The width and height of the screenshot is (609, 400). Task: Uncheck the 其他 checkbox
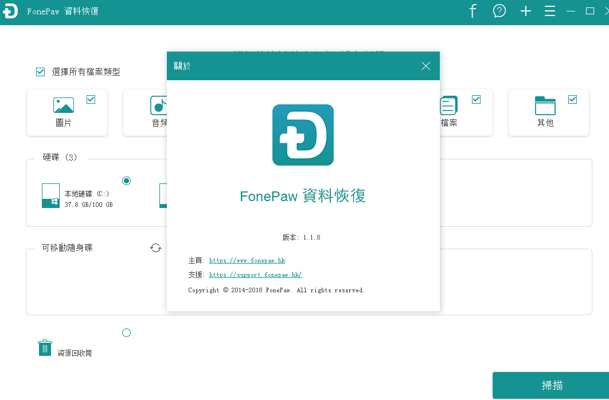(572, 99)
